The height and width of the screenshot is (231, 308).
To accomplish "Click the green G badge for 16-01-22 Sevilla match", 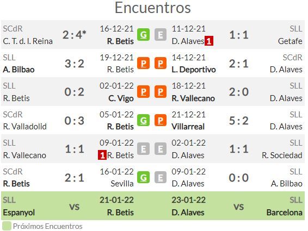I will point(143,177).
